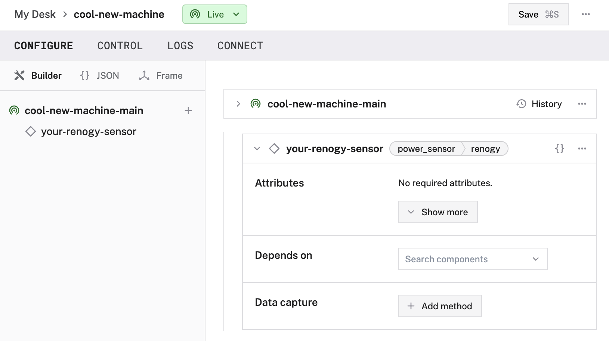Viewport: 609px width, 341px height.
Task: Click the diamond icon next to your-renogy-sensor in sidebar
Action: (x=31, y=131)
